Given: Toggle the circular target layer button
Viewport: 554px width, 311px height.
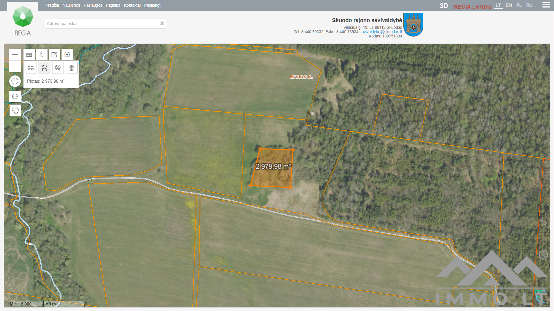Looking at the screenshot, I should pos(67,55).
